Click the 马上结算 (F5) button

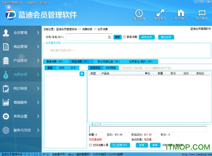(120, 145)
